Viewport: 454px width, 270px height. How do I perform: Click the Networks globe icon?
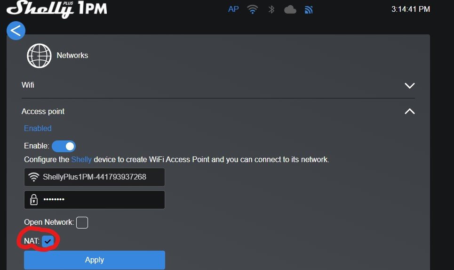39,56
